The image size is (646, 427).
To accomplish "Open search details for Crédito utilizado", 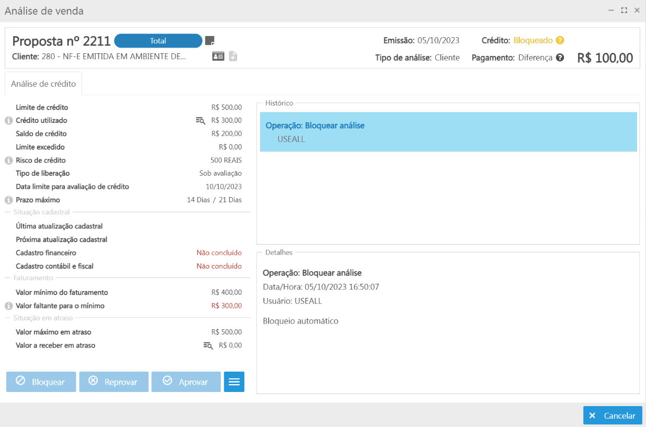I will pos(200,121).
